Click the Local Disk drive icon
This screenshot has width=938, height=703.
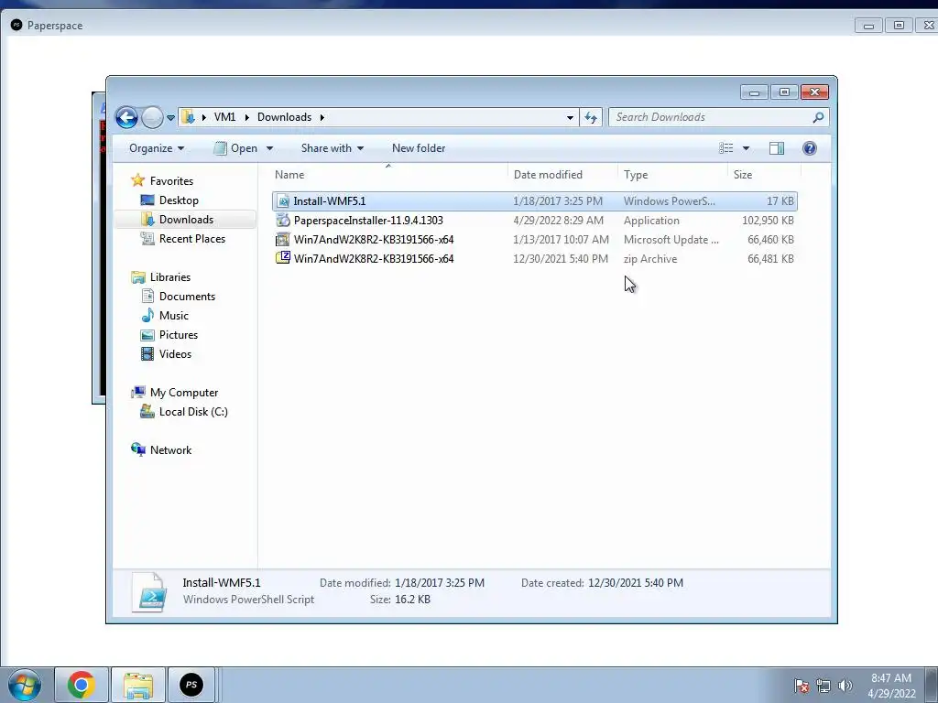click(x=147, y=411)
